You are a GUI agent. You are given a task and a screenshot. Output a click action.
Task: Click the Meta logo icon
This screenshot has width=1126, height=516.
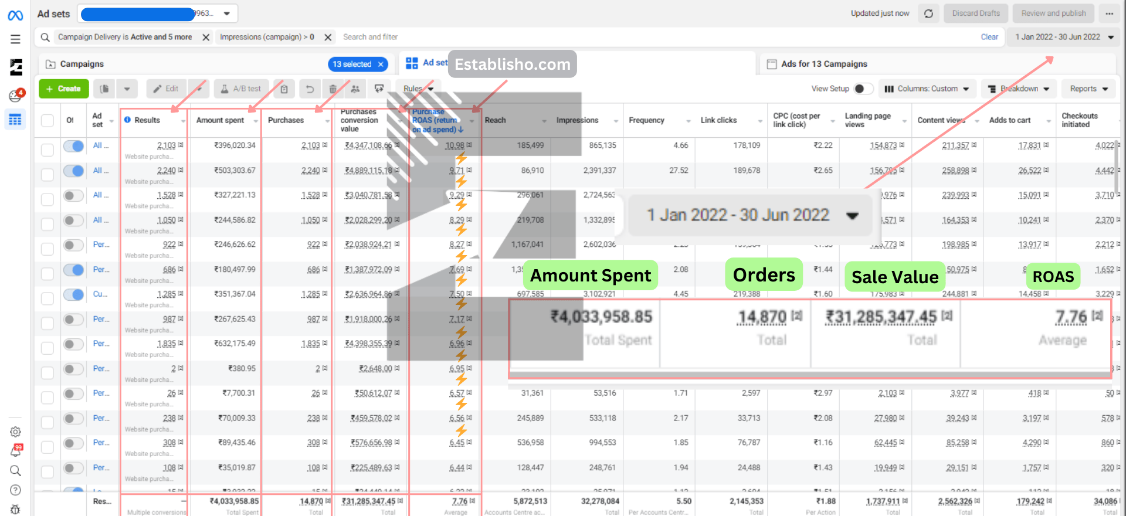[x=15, y=15]
